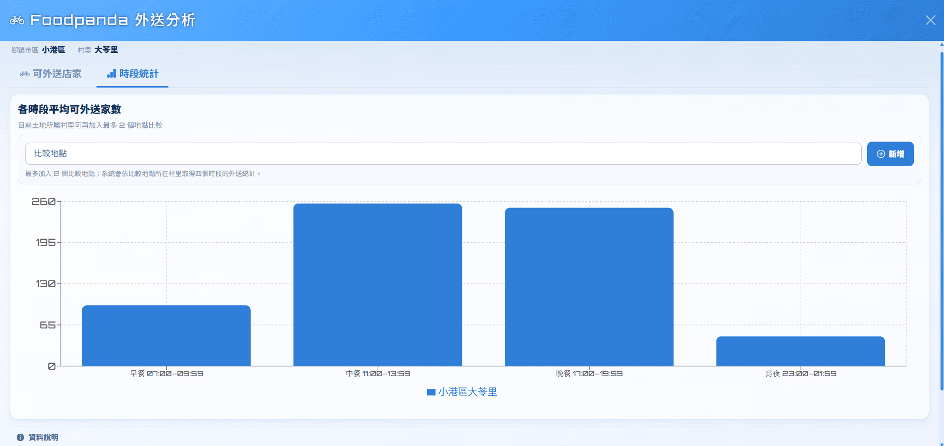Click the subtitle starting with 目前土地所屬村里

[x=90, y=125]
